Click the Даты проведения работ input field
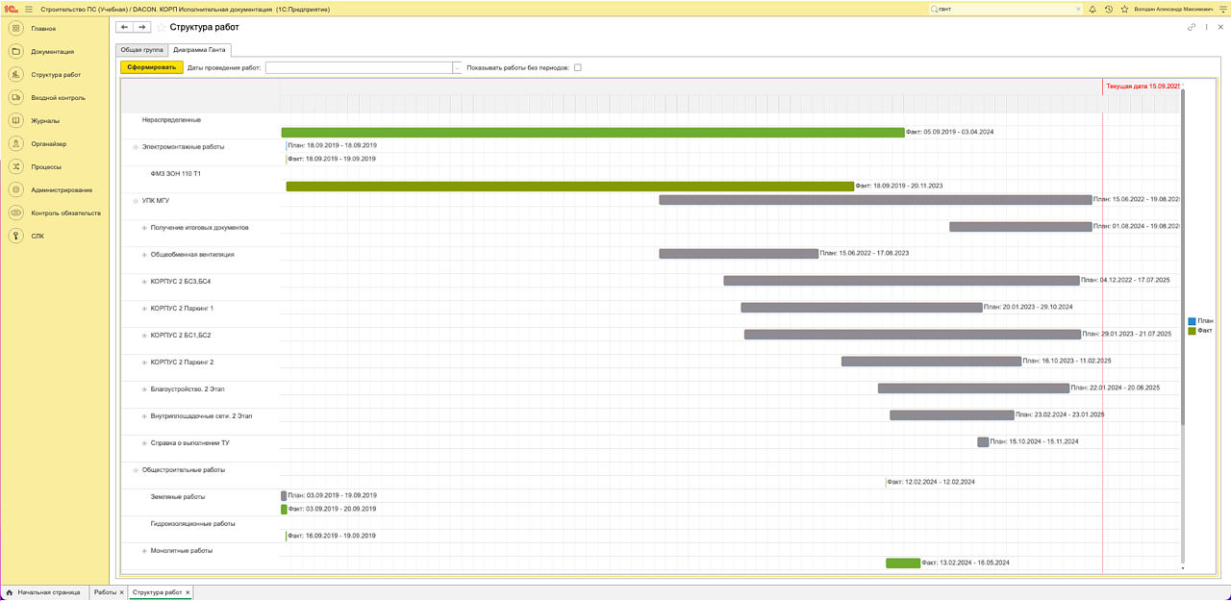This screenshot has height=601, width=1231. point(358,68)
